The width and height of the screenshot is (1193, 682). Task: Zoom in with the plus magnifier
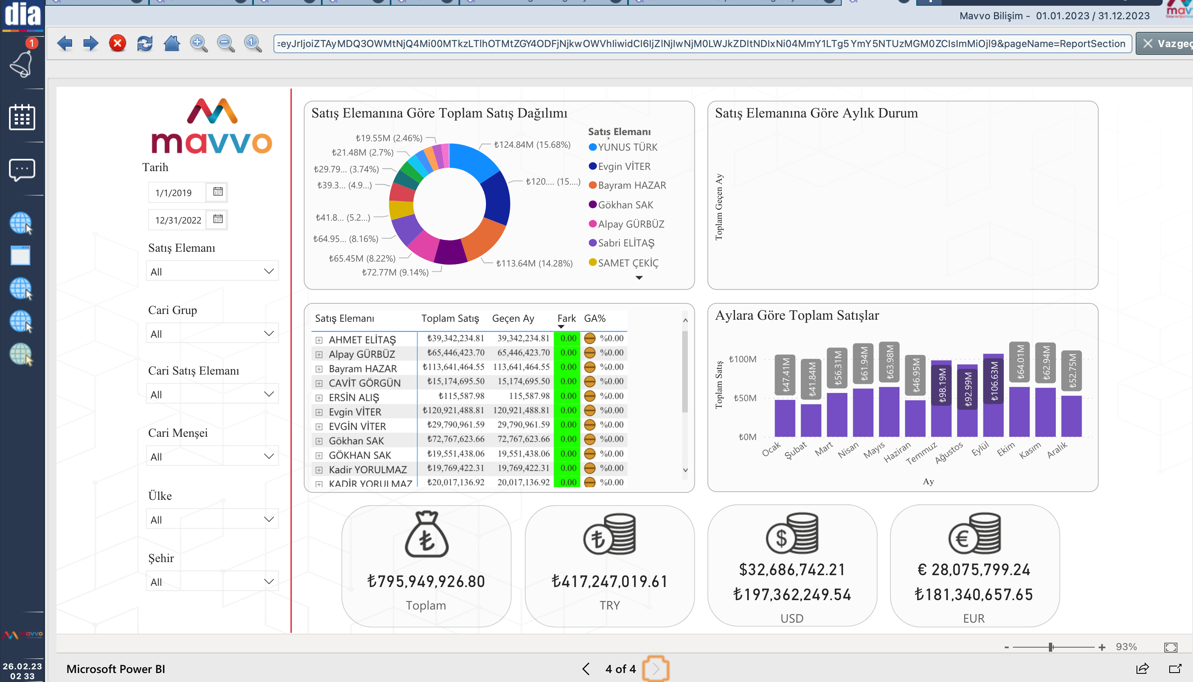[x=199, y=43]
